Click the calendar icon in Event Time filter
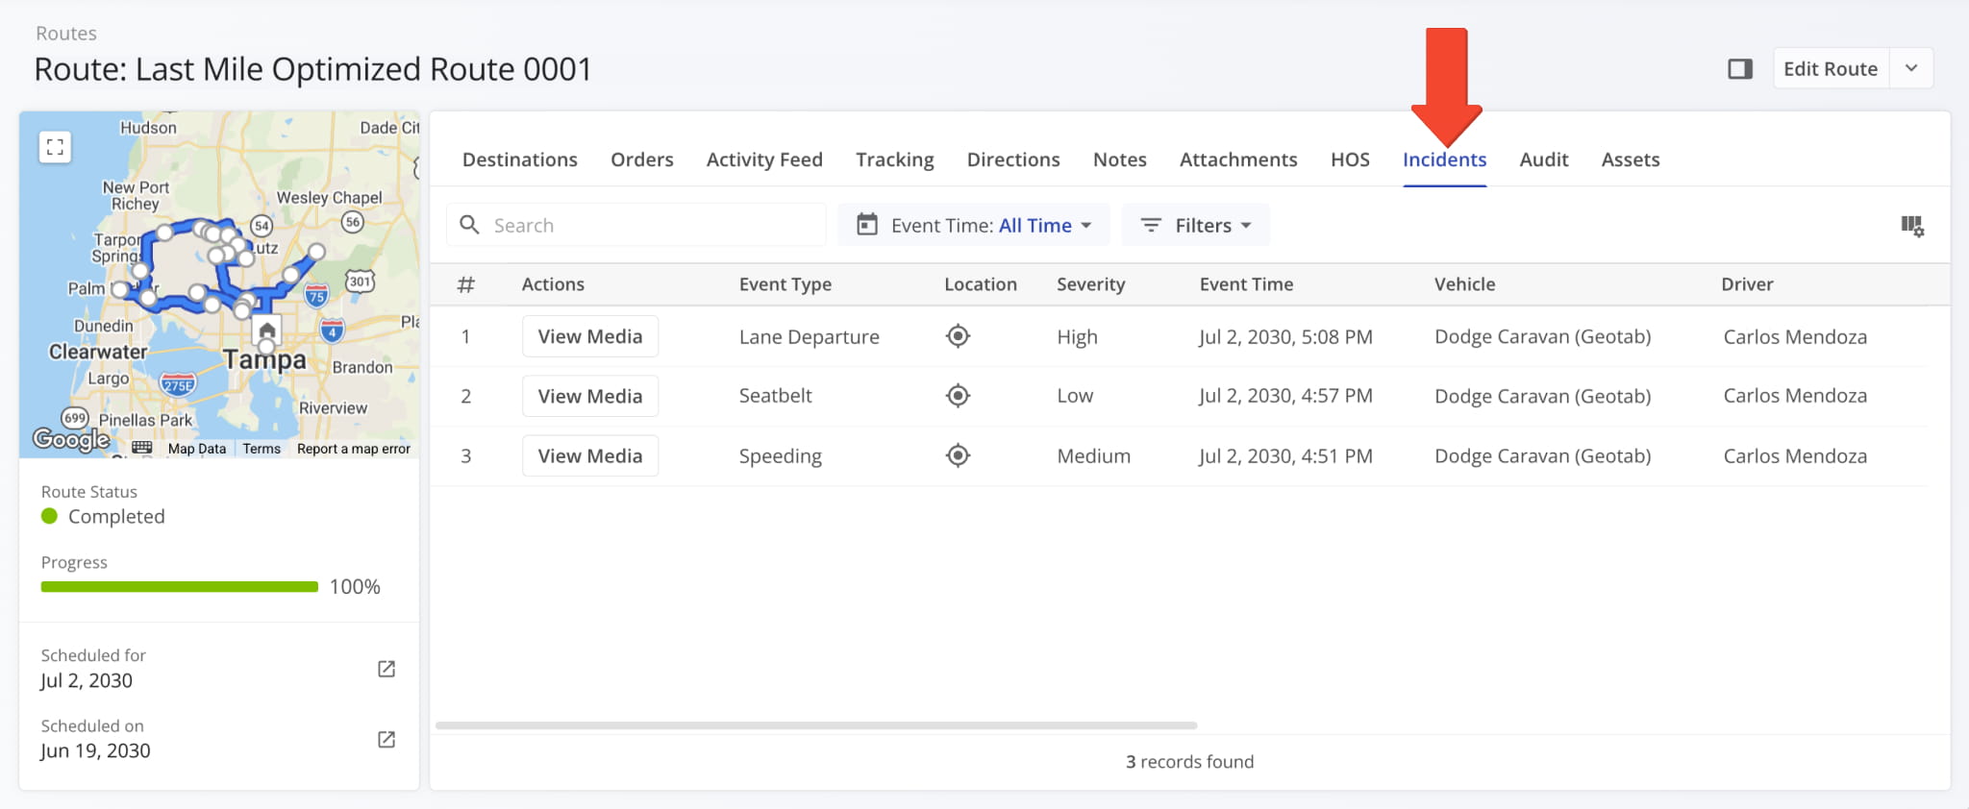The image size is (1969, 809). pos(867,225)
